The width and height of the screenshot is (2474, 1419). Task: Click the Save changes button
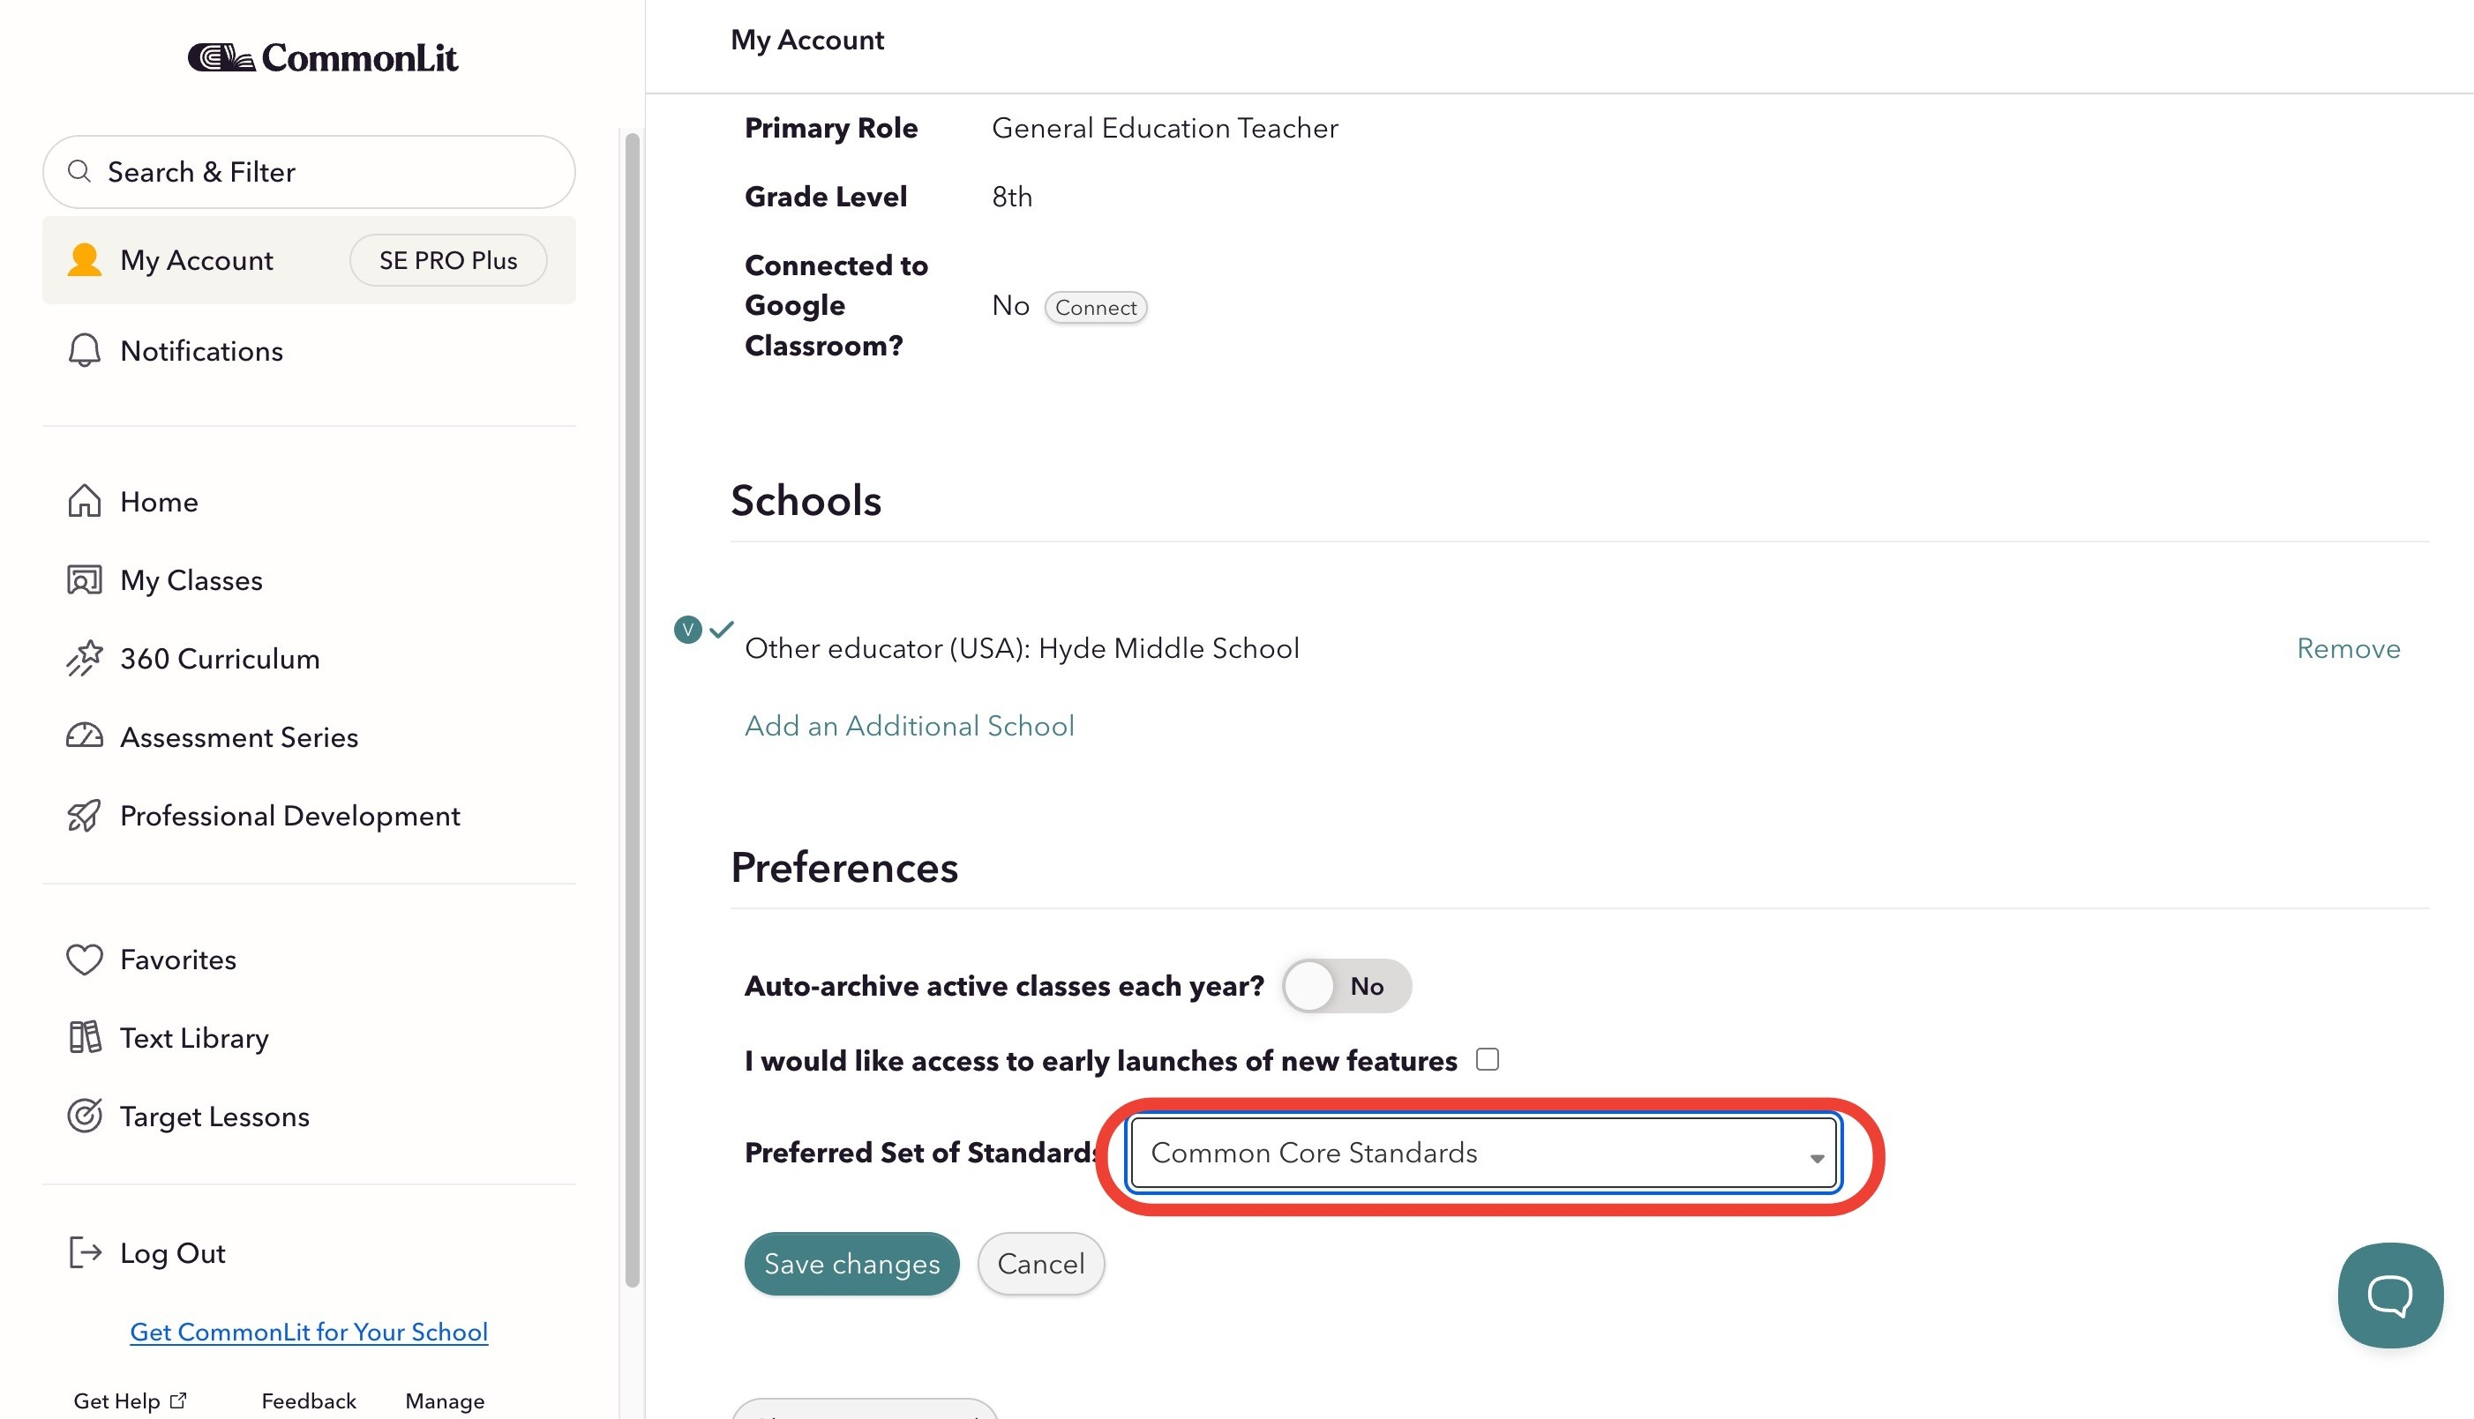point(852,1263)
